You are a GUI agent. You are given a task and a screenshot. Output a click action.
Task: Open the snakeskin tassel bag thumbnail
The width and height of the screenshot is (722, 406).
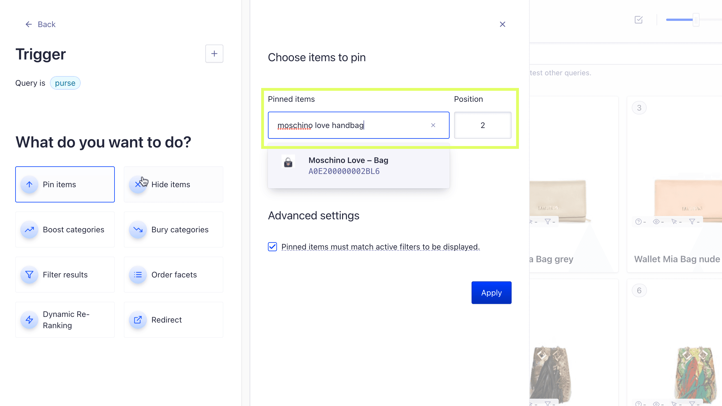point(550,374)
